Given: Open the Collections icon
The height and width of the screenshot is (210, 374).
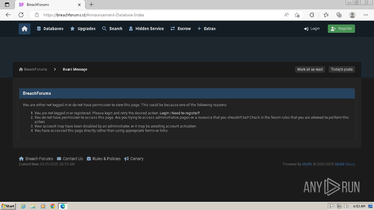Looking at the screenshot, I should [x=339, y=15].
